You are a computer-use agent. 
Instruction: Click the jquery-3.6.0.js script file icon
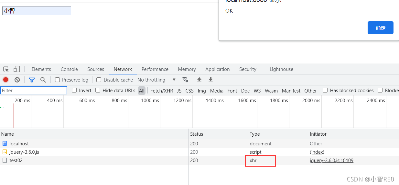[5, 152]
